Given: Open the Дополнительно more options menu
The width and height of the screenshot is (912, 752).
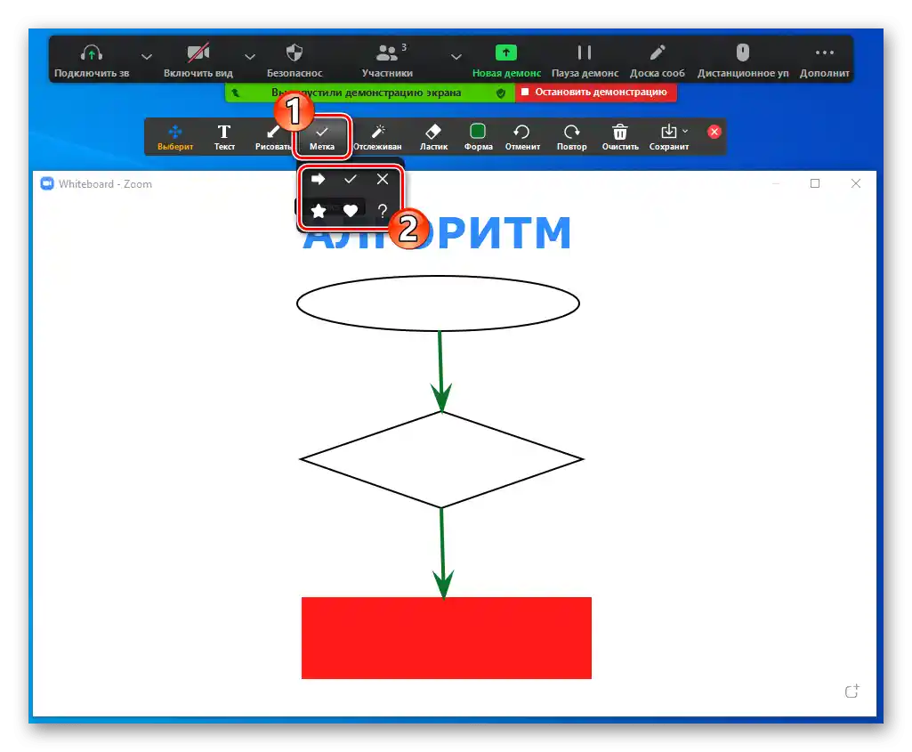Looking at the screenshot, I should pyautogui.click(x=823, y=55).
